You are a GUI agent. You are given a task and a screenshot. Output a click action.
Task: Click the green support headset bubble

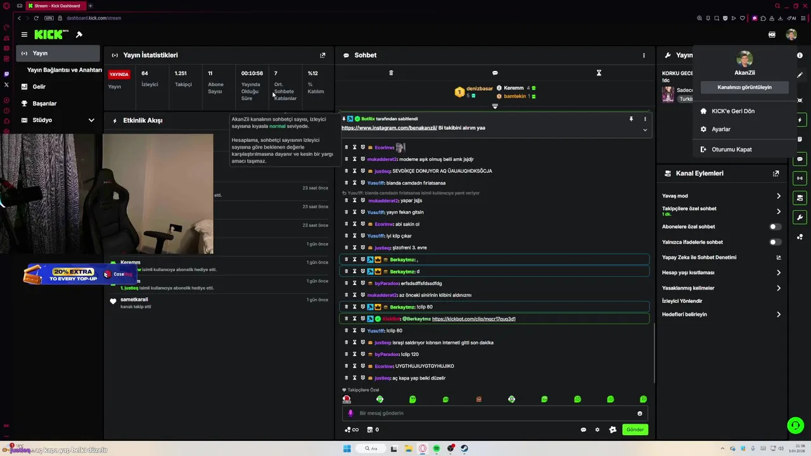[x=795, y=426]
